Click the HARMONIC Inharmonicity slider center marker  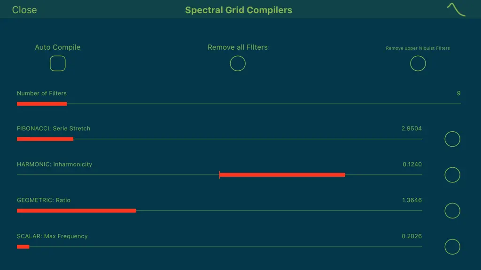[x=219, y=175]
